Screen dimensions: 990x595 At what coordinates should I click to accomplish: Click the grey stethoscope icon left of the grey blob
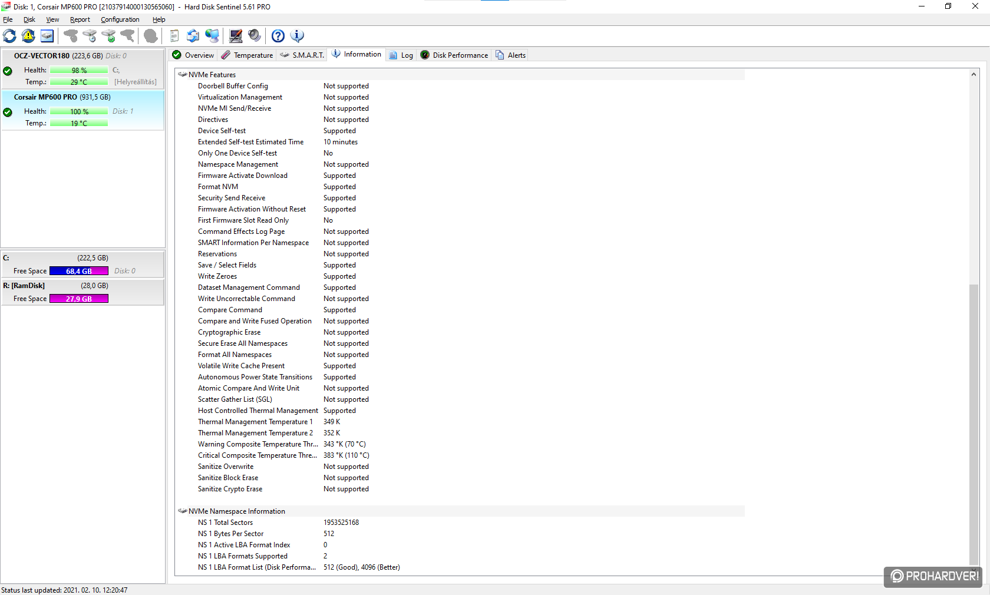point(127,36)
